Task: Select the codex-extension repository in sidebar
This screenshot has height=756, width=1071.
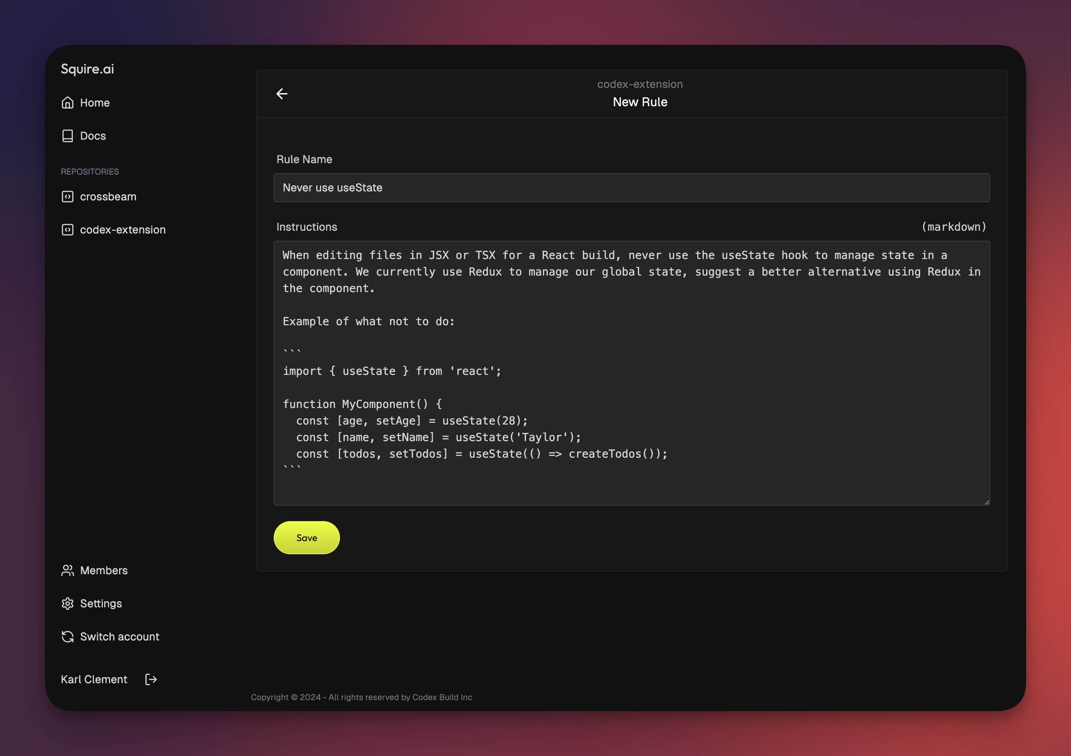Action: [123, 230]
